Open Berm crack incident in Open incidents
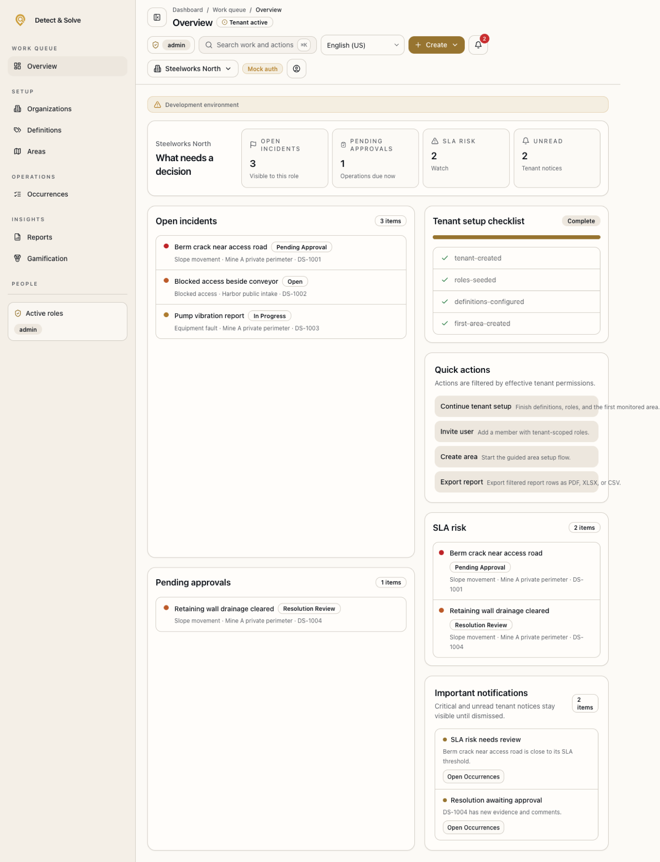Screen dimensions: 660x862 click(281, 253)
